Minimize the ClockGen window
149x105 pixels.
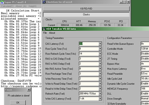tap(121, 2)
